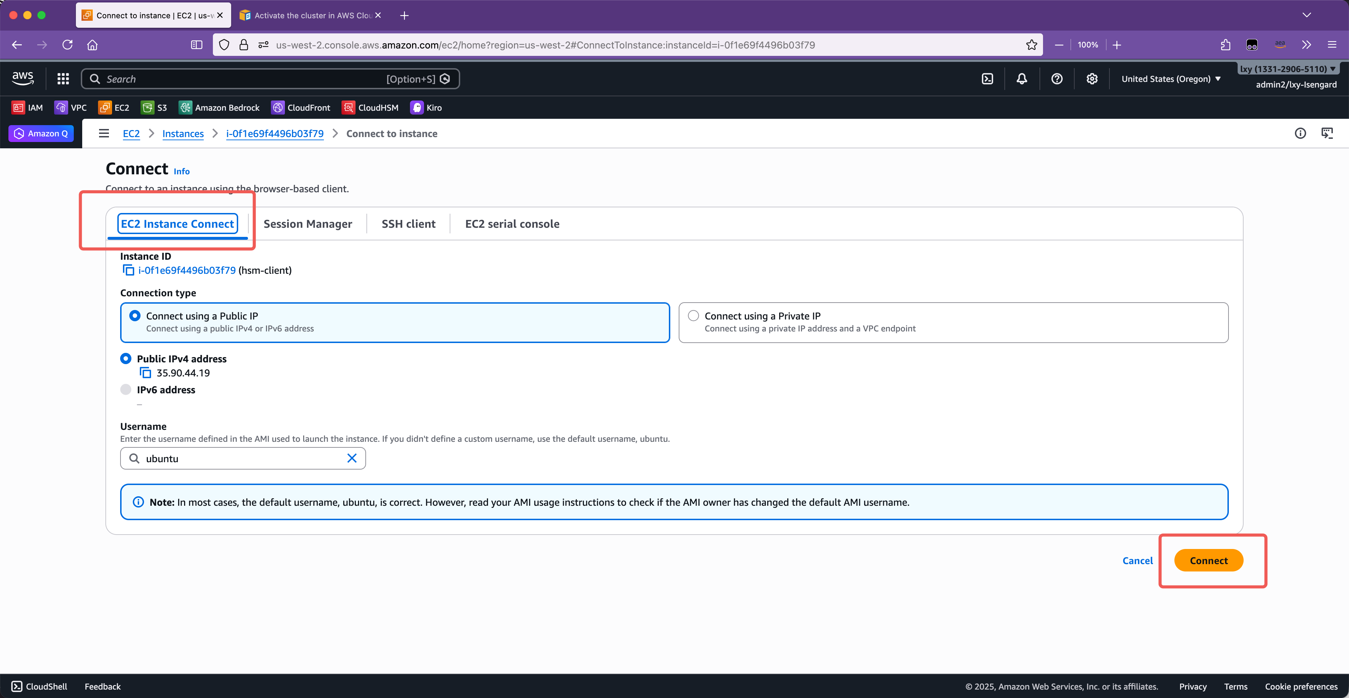The height and width of the screenshot is (698, 1349).
Task: Switch to the SSH client tab
Action: [x=409, y=224]
